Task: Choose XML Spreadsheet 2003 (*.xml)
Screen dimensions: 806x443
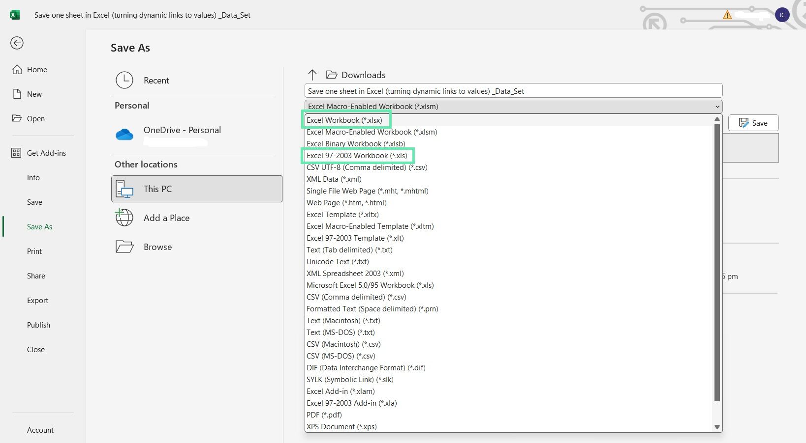Action: (x=509, y=273)
